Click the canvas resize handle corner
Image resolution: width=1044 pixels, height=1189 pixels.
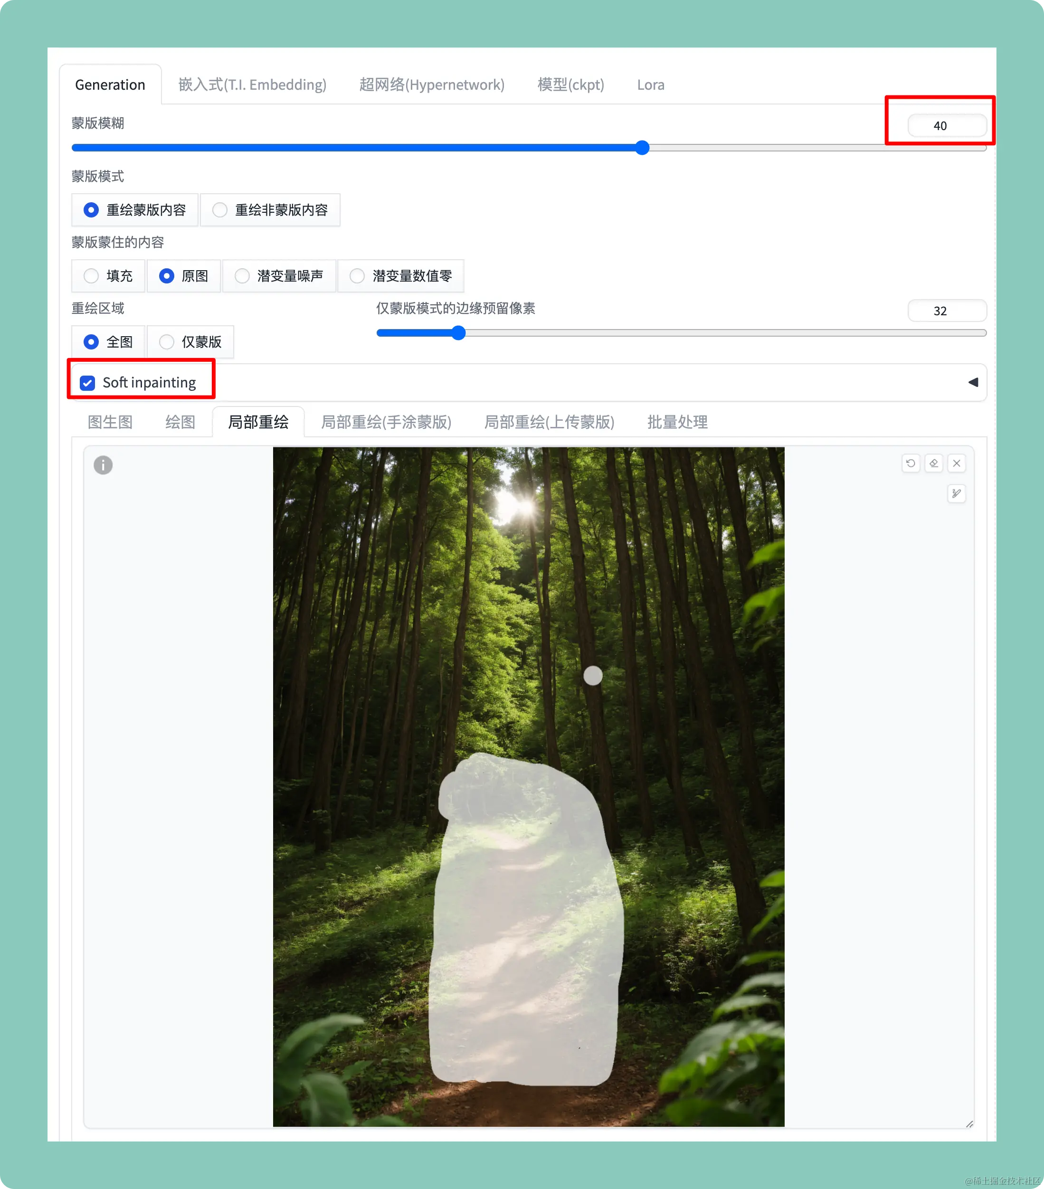click(969, 1124)
